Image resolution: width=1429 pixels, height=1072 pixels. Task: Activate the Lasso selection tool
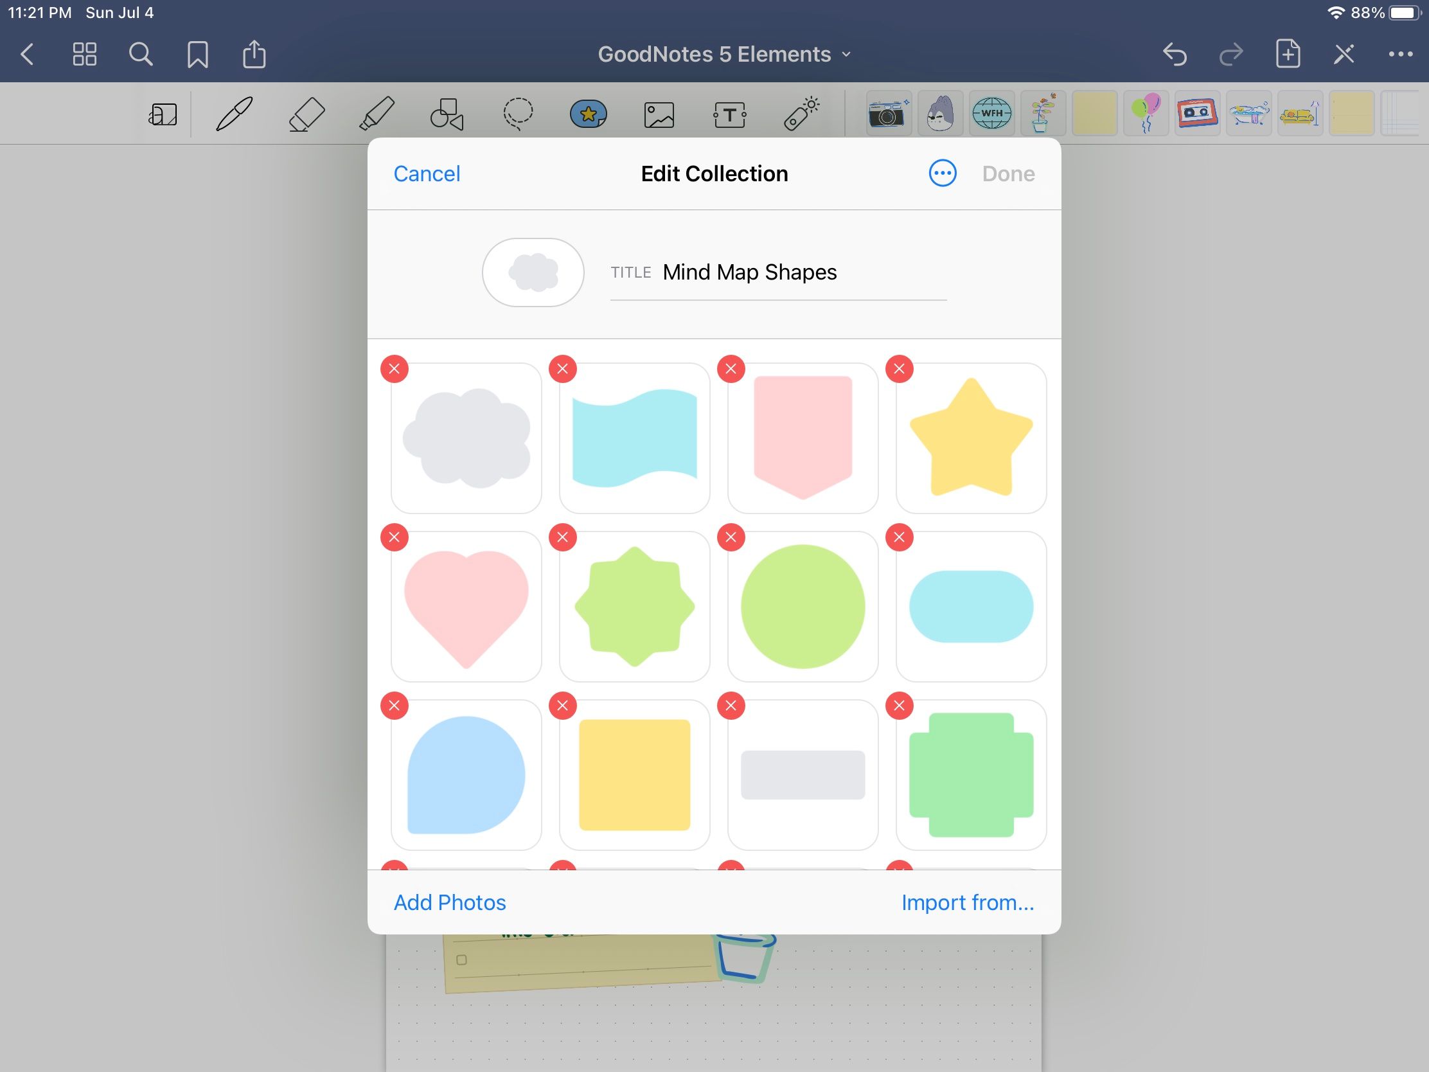click(517, 113)
